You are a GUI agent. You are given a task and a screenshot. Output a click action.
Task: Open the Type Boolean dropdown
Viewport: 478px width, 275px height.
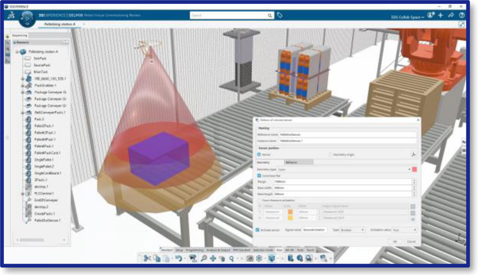354,229
